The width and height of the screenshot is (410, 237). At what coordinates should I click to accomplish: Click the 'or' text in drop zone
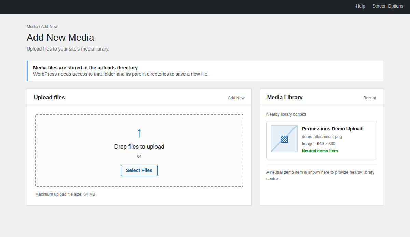tap(139, 156)
